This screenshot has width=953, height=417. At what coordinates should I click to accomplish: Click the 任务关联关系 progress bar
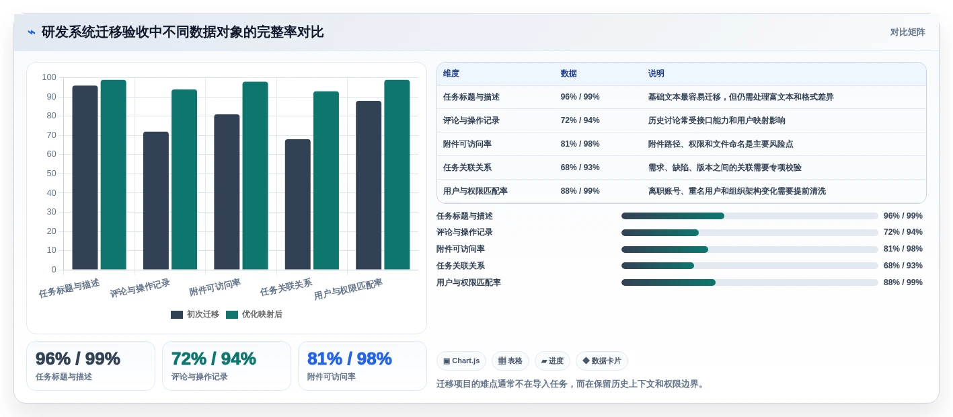[750, 266]
